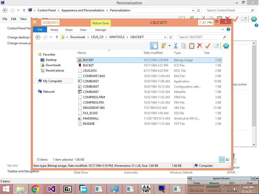Select My Computer in navigation pane

tap(53, 81)
